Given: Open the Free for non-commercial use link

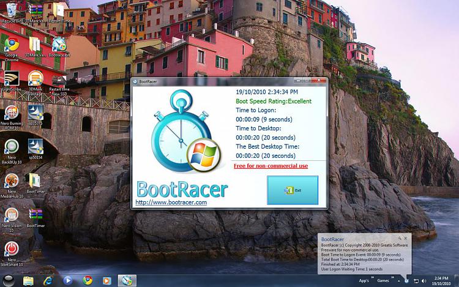Looking at the screenshot, I should tap(271, 166).
